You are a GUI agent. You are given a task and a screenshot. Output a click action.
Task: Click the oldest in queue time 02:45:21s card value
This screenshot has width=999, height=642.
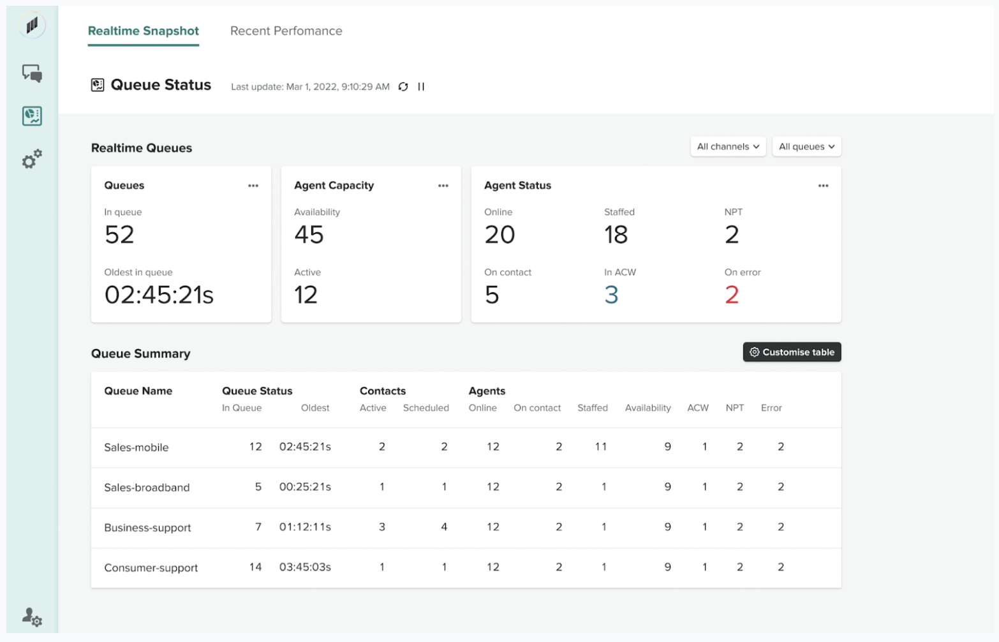[x=159, y=295]
